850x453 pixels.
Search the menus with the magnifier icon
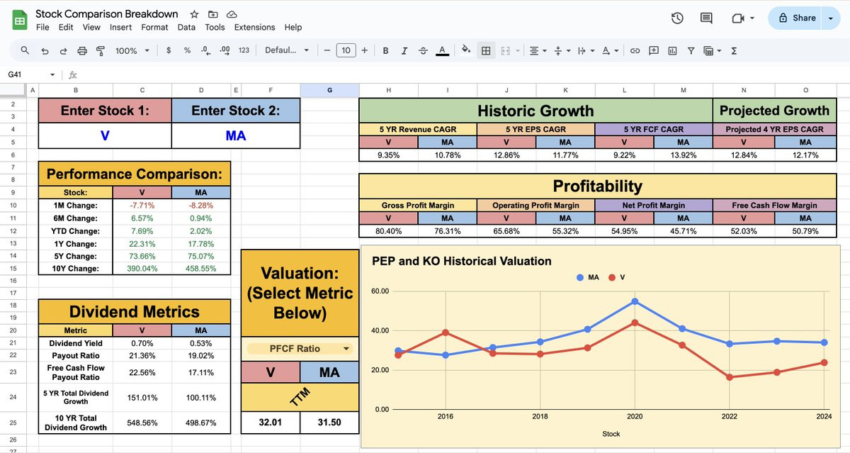[25, 50]
